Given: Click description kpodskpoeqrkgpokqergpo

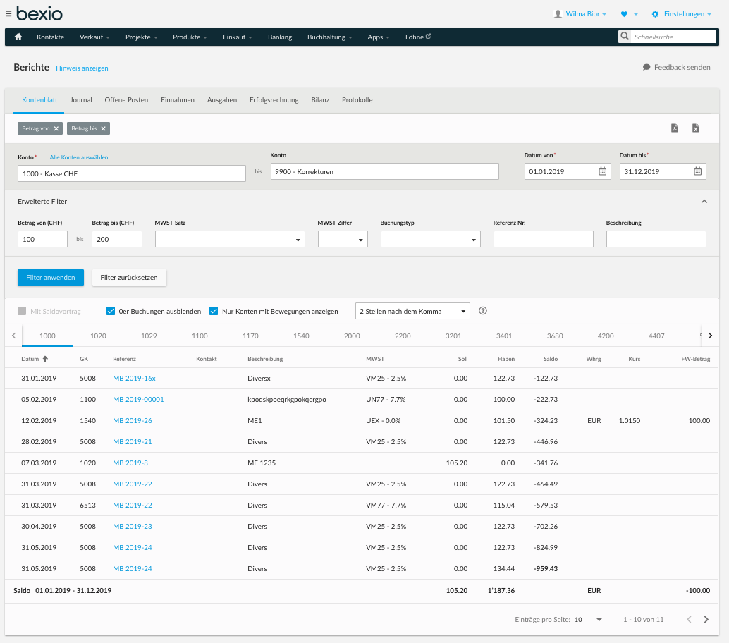Looking at the screenshot, I should tap(287, 399).
